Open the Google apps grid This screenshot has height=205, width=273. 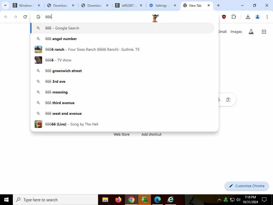pyautogui.click(x=264, y=31)
